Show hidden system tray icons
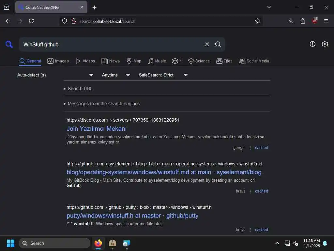The height and width of the screenshot is (251, 334). (277, 243)
